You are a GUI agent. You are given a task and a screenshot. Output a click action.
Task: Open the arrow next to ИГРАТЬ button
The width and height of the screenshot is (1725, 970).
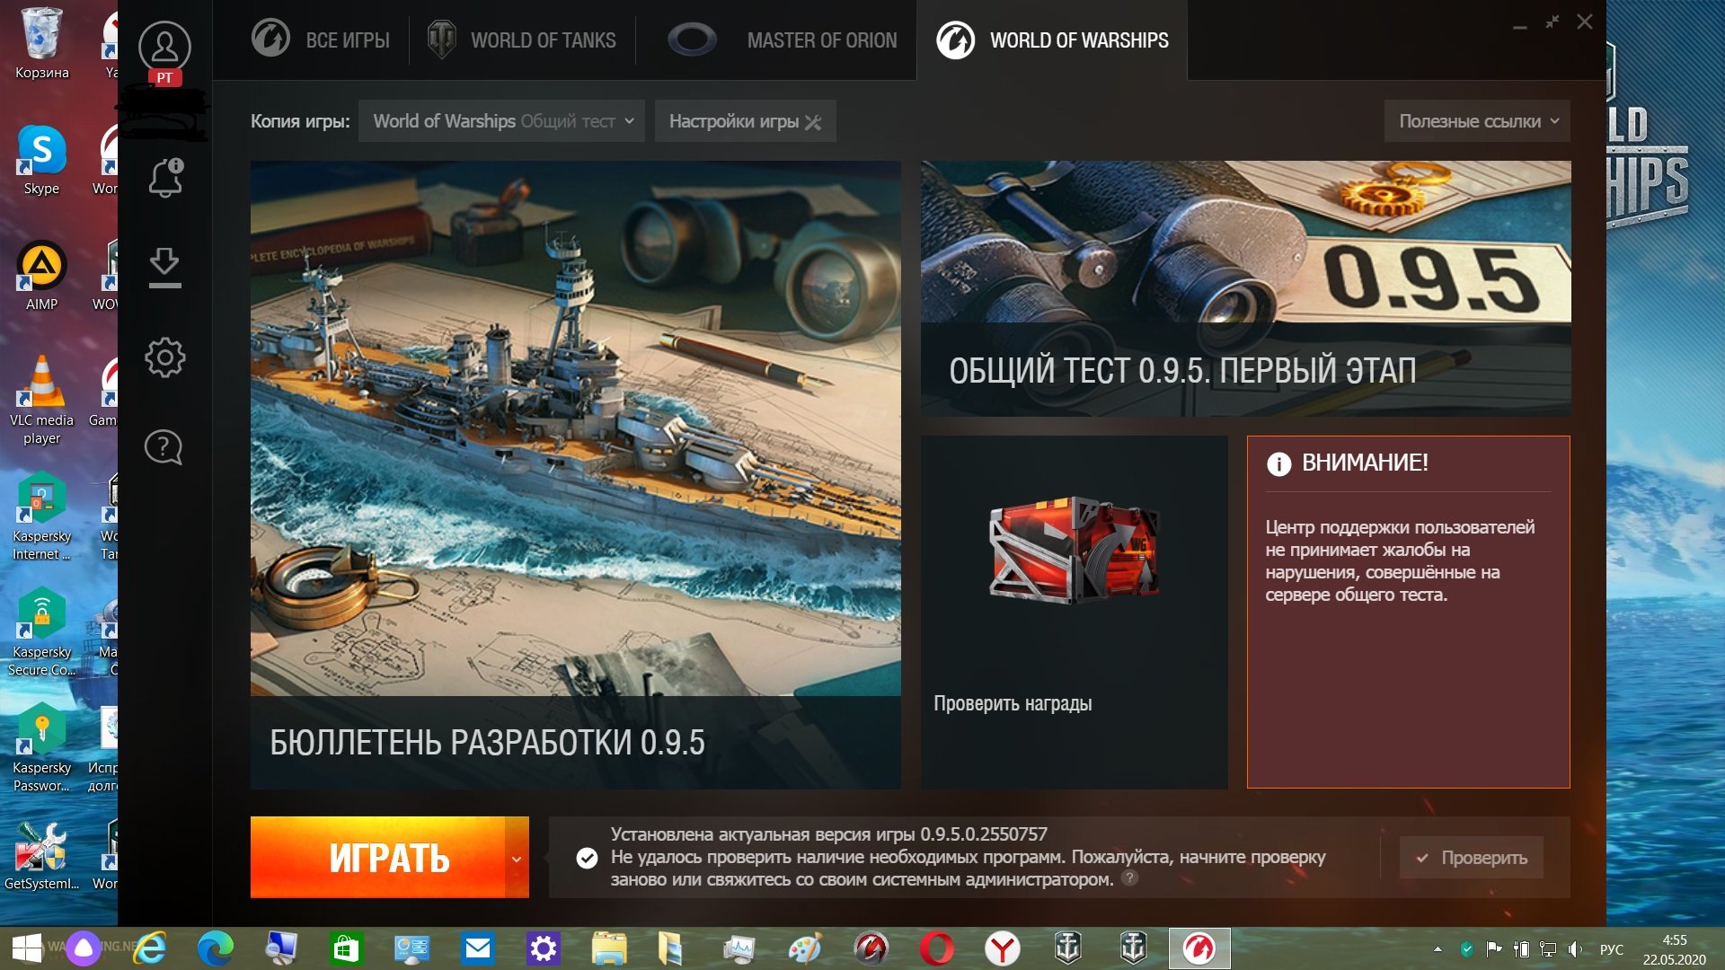(x=517, y=858)
